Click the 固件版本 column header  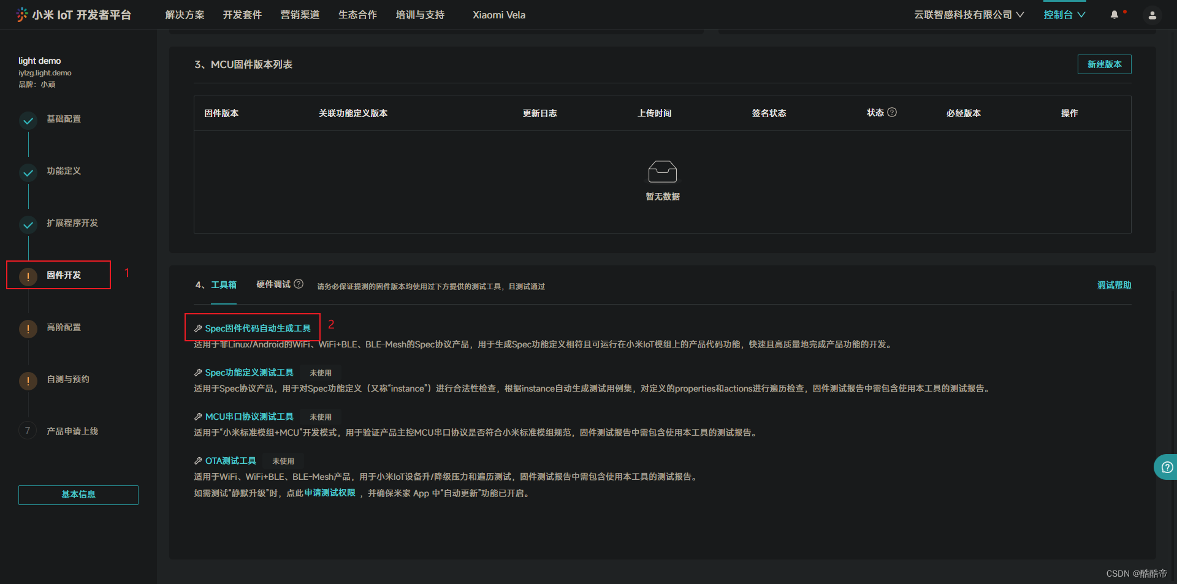pyautogui.click(x=221, y=113)
